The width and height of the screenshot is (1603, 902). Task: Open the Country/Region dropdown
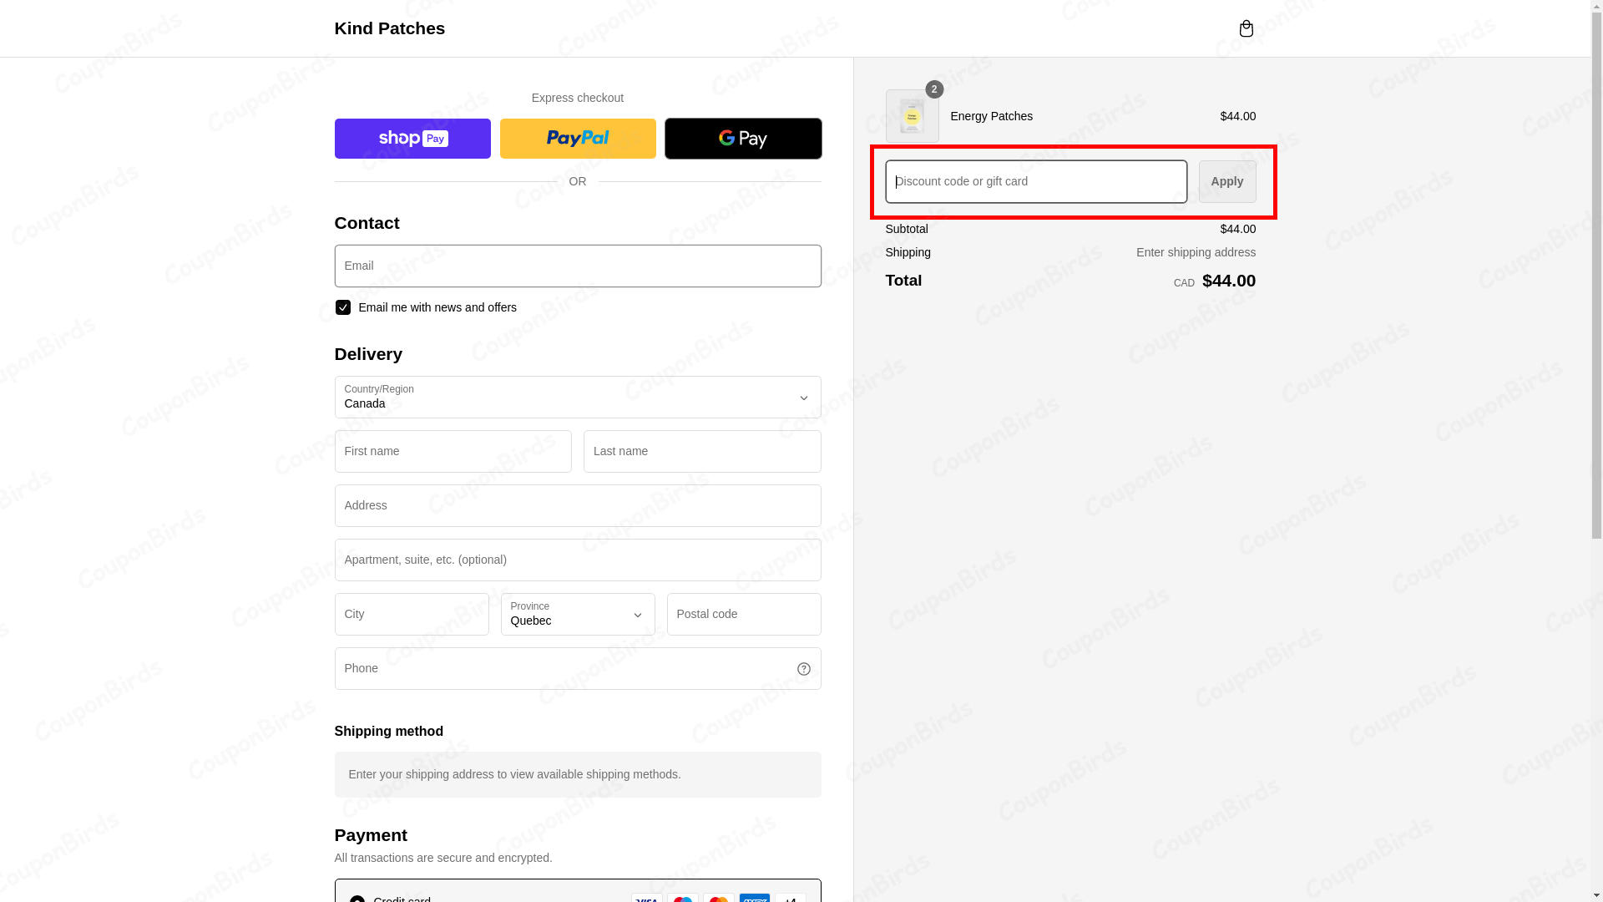click(578, 398)
